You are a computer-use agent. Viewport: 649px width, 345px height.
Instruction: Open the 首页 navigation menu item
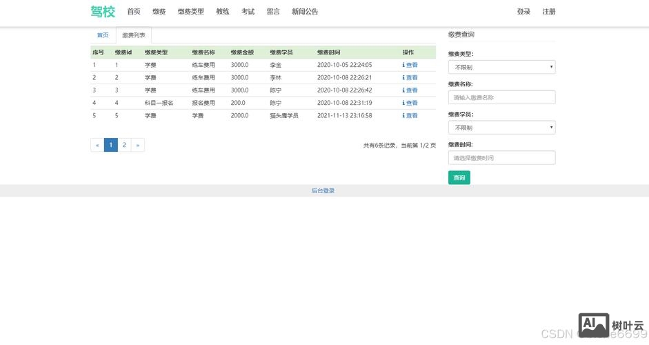[x=134, y=12]
